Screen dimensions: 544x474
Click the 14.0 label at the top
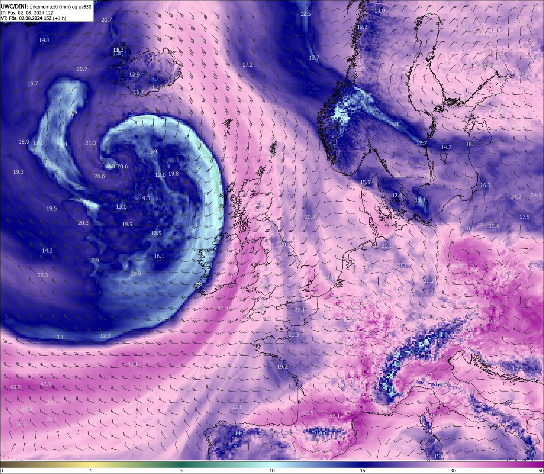(x=380, y=11)
